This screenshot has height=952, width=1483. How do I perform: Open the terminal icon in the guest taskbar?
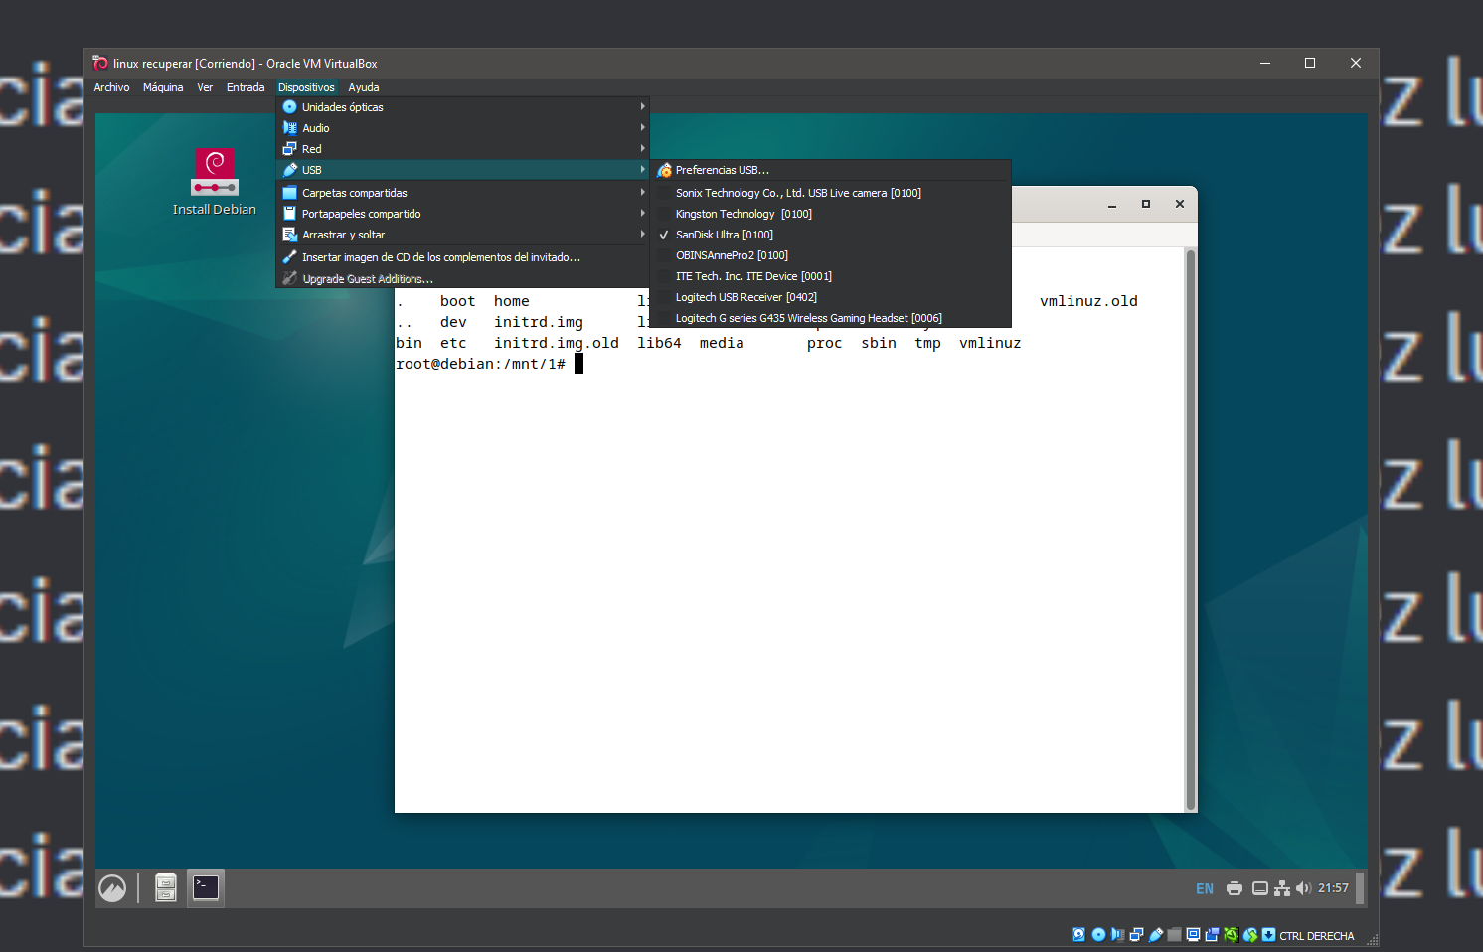[205, 886]
